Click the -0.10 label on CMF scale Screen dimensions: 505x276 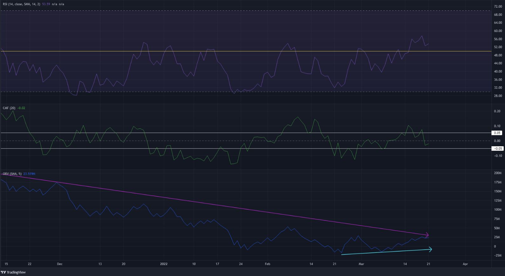[x=497, y=156]
